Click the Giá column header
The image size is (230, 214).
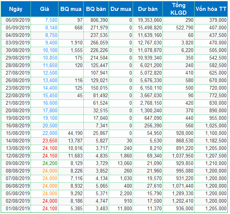click(45, 8)
